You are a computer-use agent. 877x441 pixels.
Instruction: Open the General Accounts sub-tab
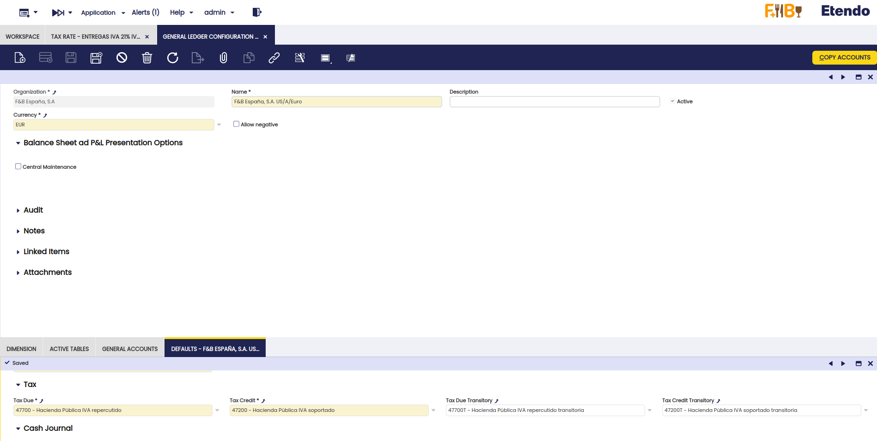pos(130,349)
